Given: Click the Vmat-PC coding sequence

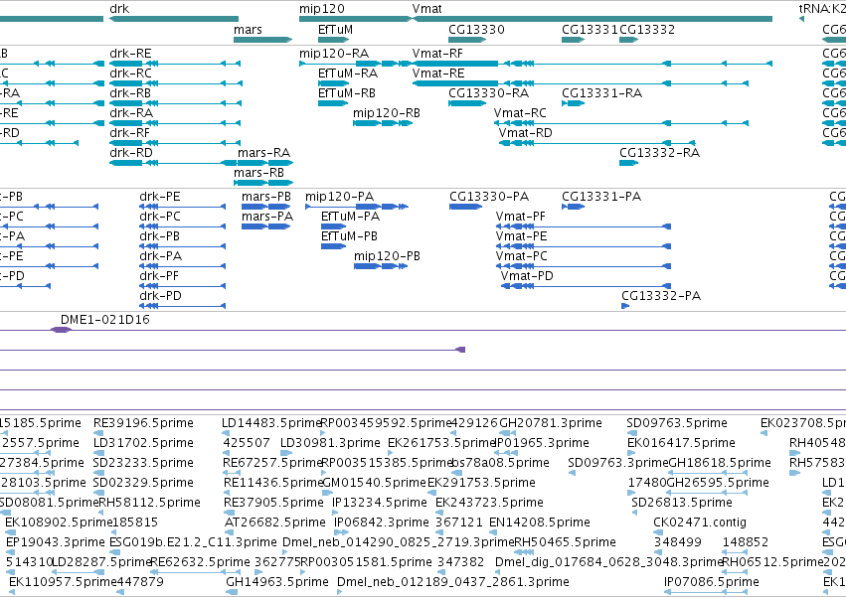Looking at the screenshot, I should (584, 266).
